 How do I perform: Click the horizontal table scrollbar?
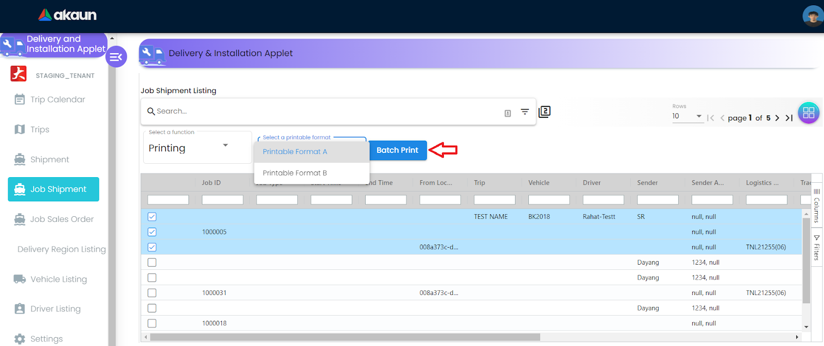(345, 337)
